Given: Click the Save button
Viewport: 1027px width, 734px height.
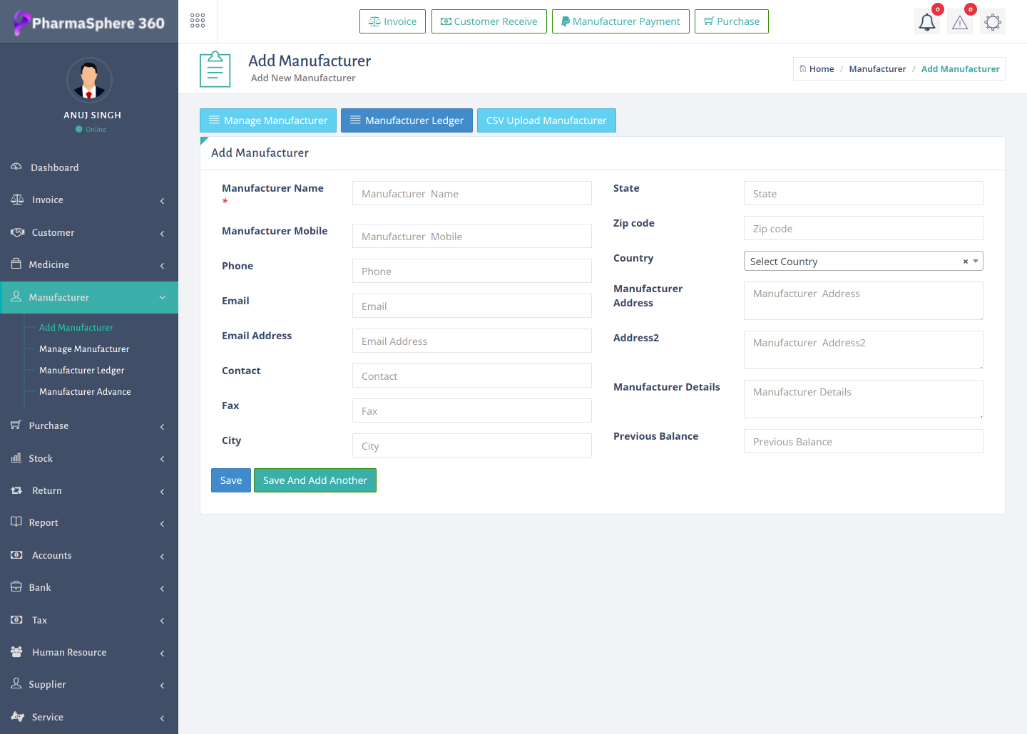Looking at the screenshot, I should pyautogui.click(x=230, y=480).
